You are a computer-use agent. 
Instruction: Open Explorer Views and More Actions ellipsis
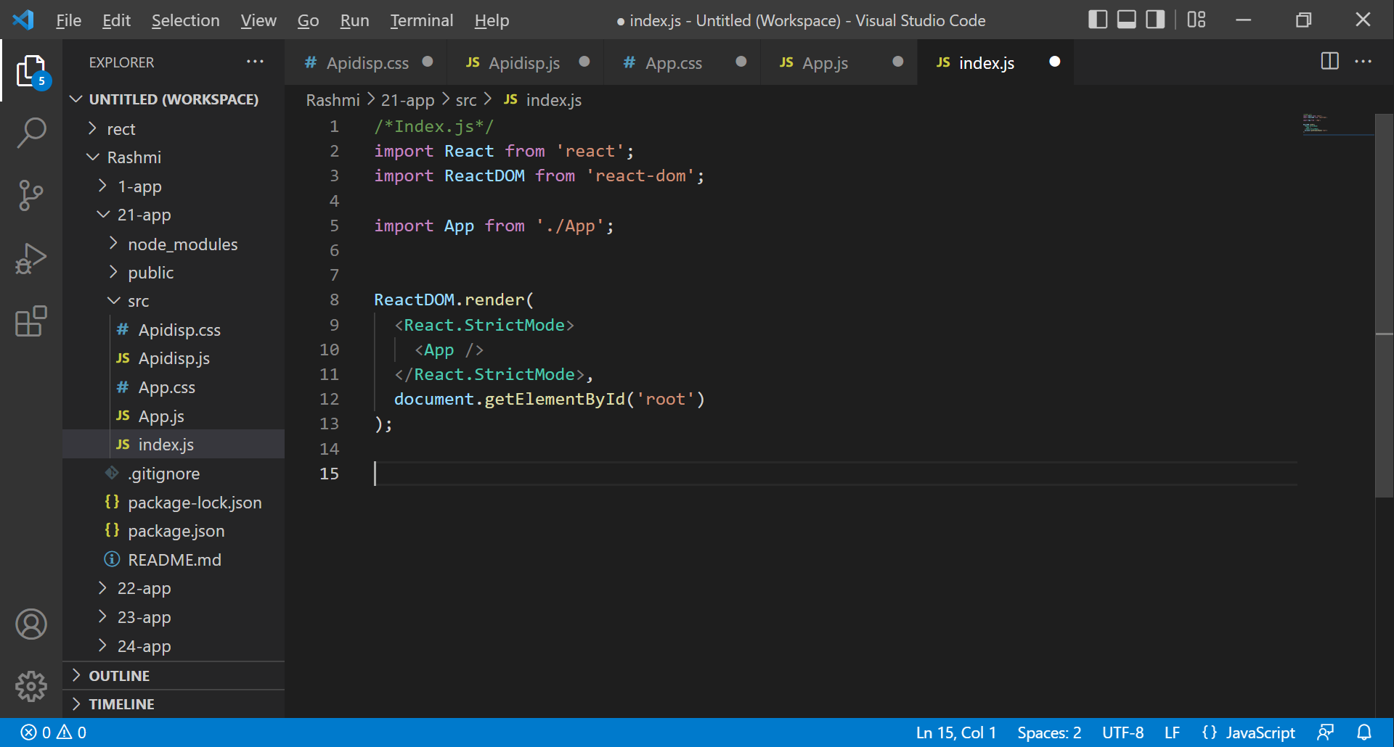click(255, 62)
